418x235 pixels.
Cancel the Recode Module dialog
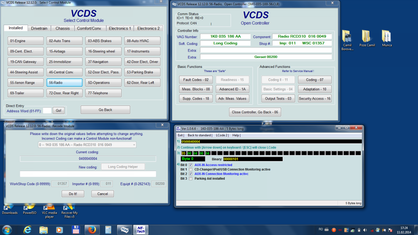[102, 194]
